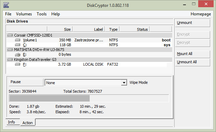This screenshot has width=216, height=132.
Task: Click the 1.87 gb Done value
Action: click(33, 106)
